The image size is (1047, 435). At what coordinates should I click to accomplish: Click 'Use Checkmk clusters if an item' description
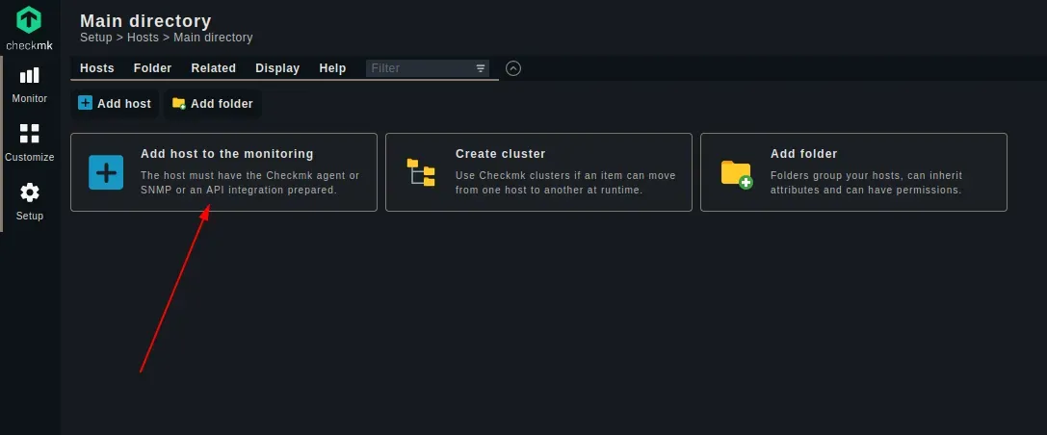[565, 182]
